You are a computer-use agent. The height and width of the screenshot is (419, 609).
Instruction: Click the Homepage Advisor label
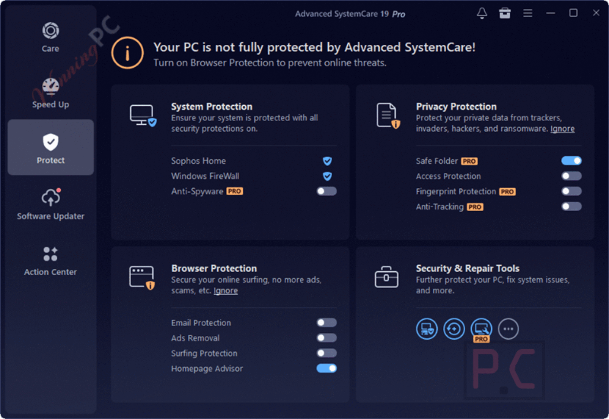(x=207, y=369)
